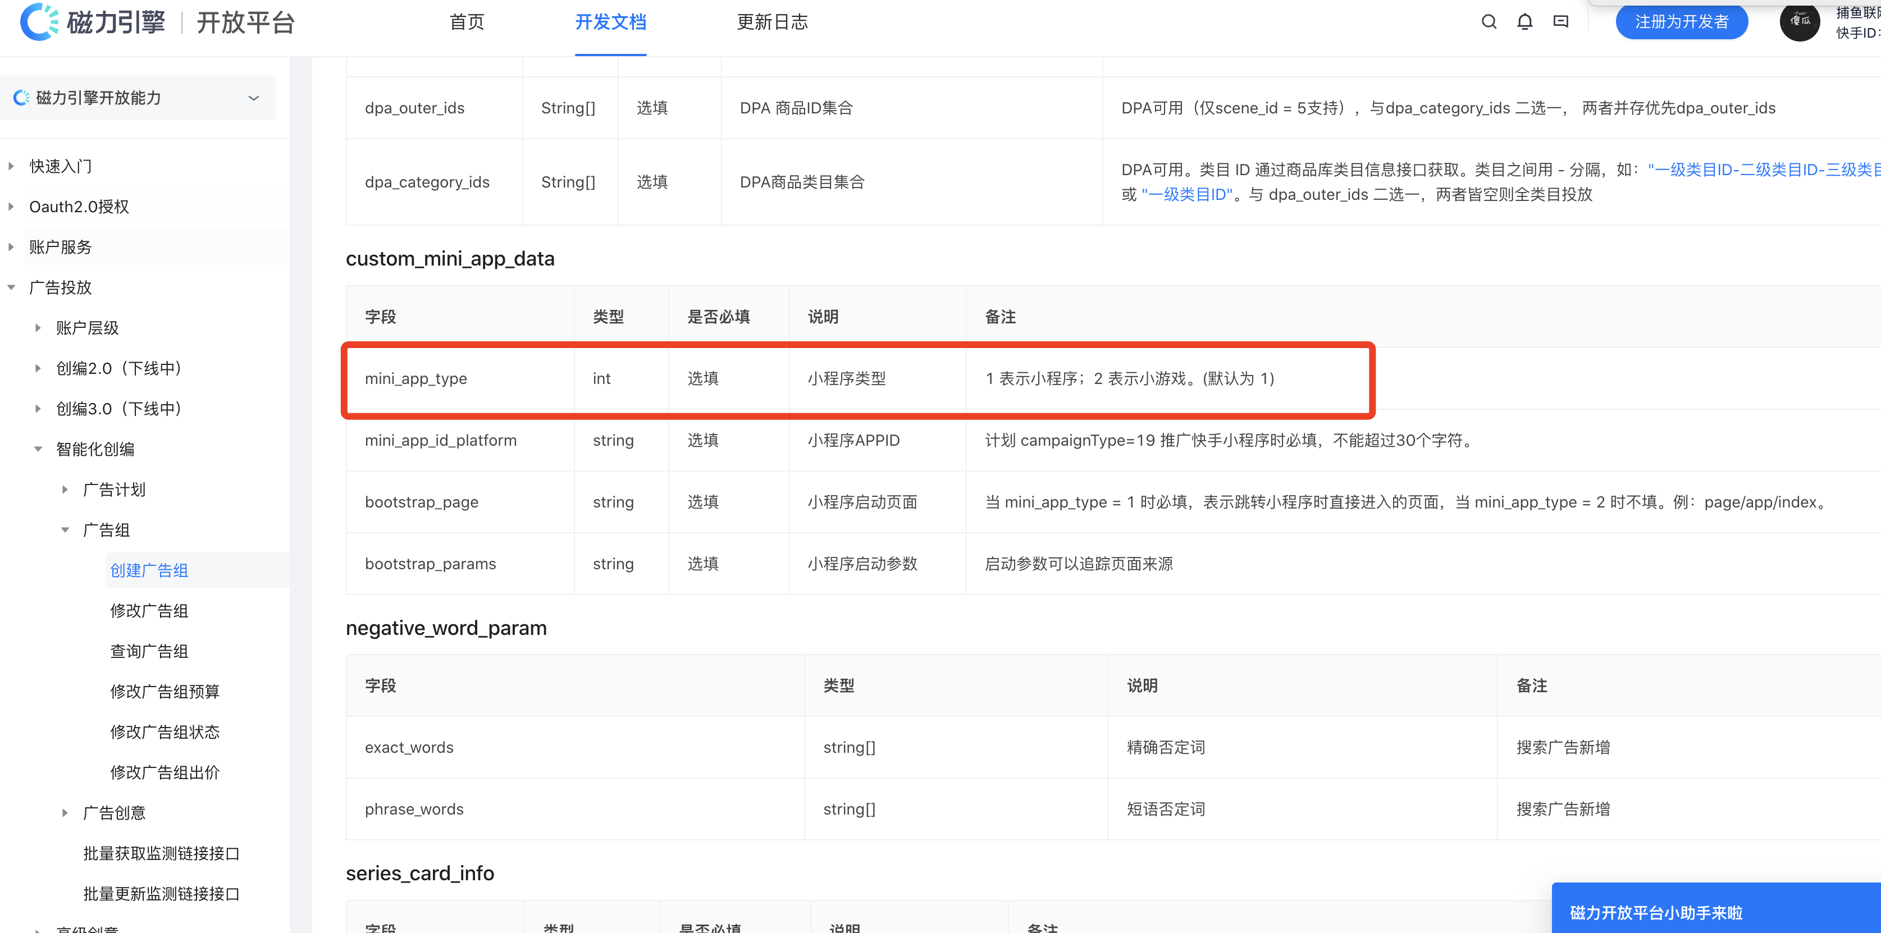Expand the 广告计划 arrow
Screen dimensions: 1881x933
tap(65, 489)
